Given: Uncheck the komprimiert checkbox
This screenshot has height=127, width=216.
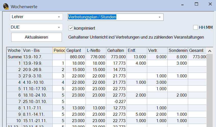Looking at the screenshot, I should click(x=71, y=28).
